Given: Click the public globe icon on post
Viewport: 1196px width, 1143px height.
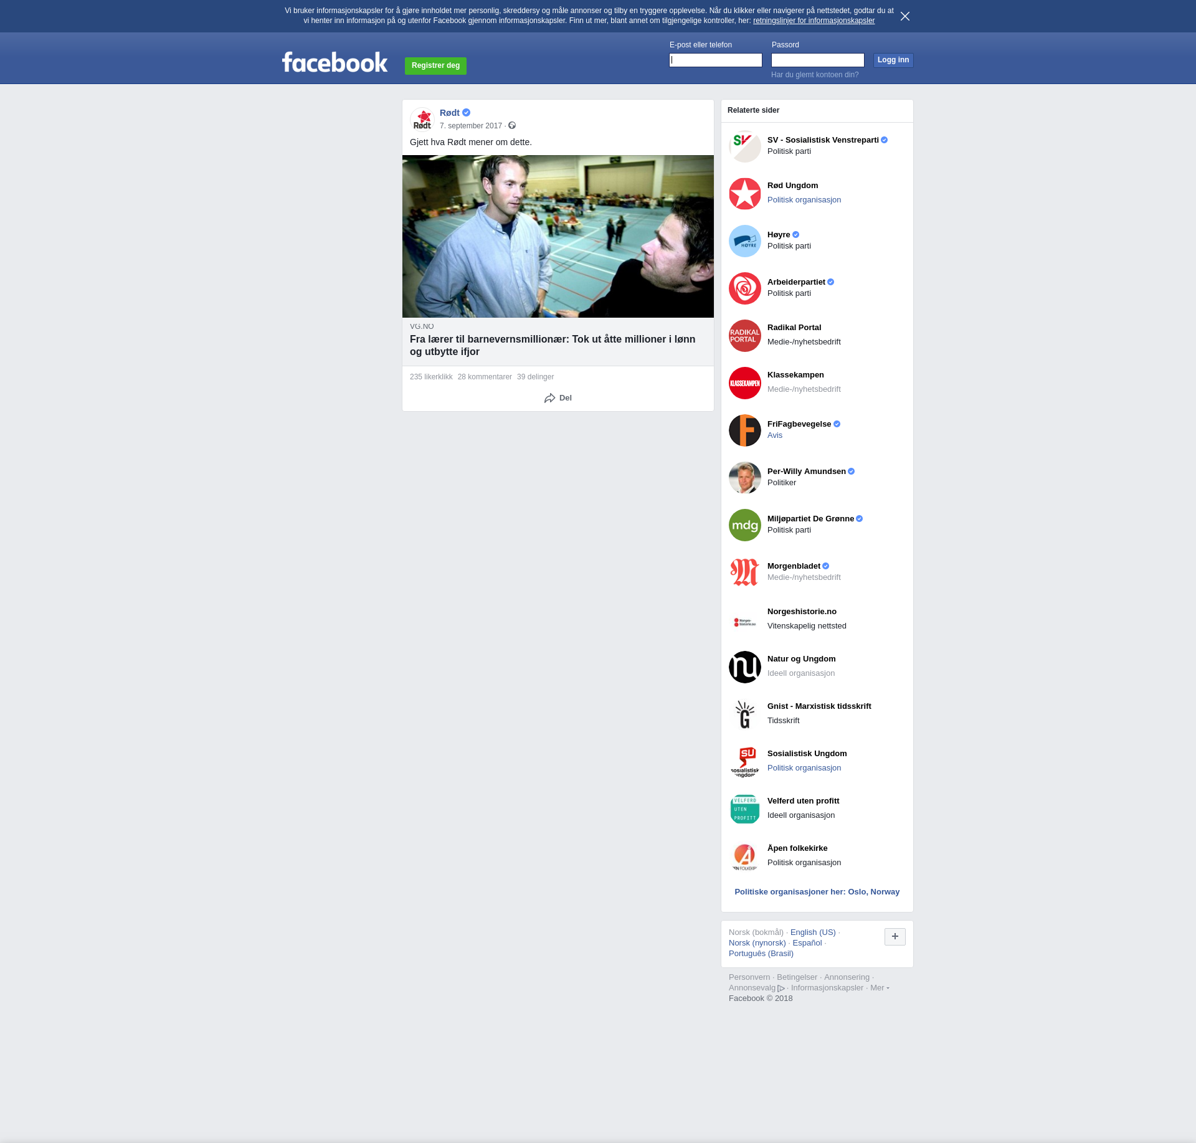Looking at the screenshot, I should click(512, 126).
